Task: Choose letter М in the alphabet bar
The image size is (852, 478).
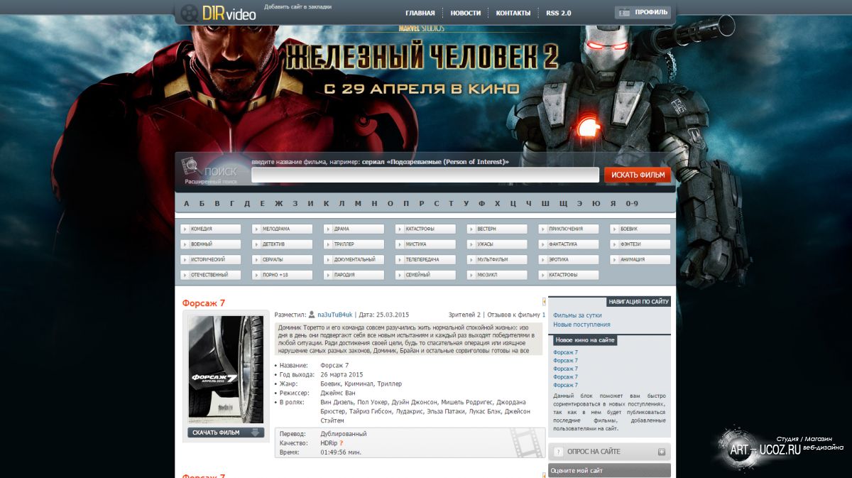Action: point(358,204)
